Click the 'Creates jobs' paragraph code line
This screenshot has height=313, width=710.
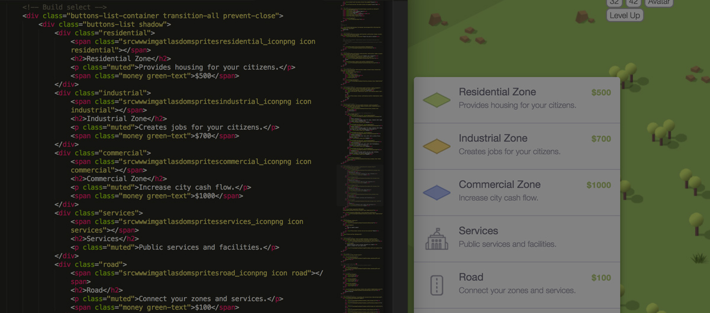pos(175,127)
